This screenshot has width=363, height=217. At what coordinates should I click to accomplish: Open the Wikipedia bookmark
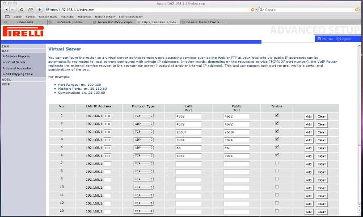point(85,17)
